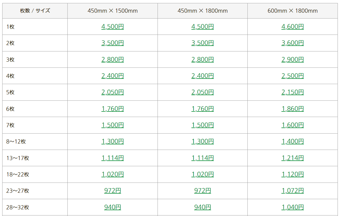This screenshot has width=342, height=216.
Task: Open 1,300円 for 8〜12枚 450mm × 1800mm
Action: (202, 141)
